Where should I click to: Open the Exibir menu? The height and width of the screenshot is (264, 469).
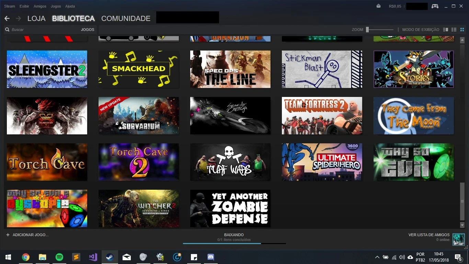tap(24, 6)
